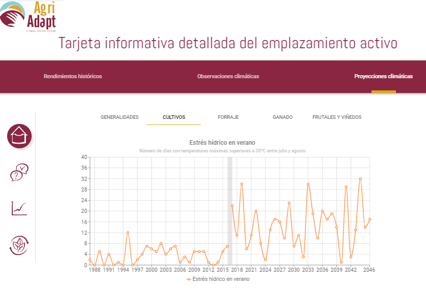
Task: Click the grey vertical band marker near 2016
Action: 230,211
